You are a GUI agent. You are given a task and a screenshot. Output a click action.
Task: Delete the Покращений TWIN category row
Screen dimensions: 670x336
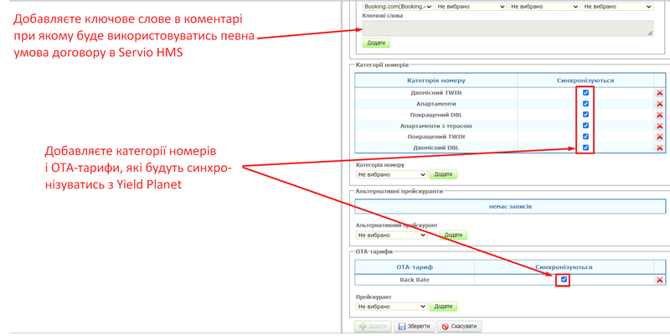(660, 137)
